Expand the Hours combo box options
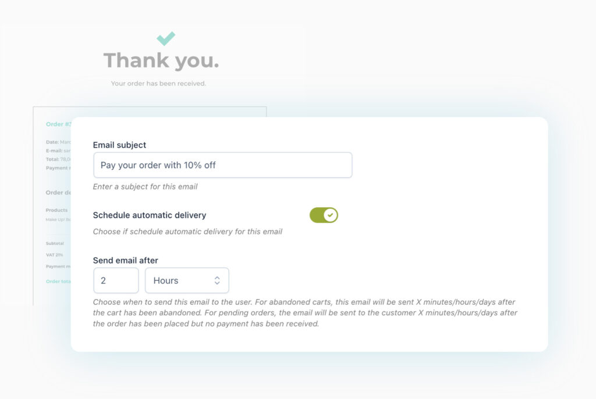596x399 pixels. [x=186, y=280]
